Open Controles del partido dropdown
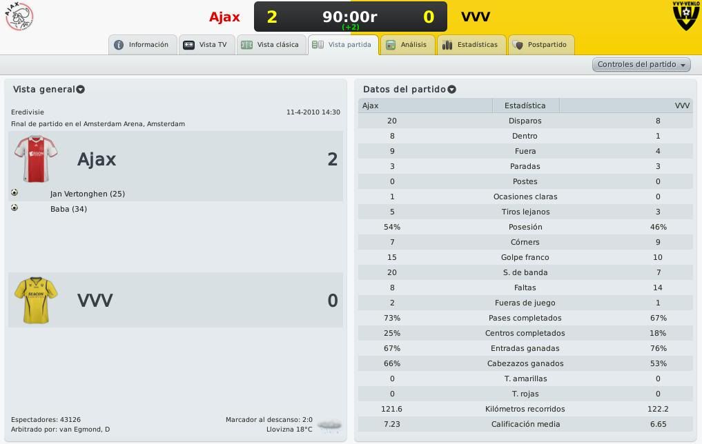The height and width of the screenshot is (444, 702). click(x=641, y=64)
